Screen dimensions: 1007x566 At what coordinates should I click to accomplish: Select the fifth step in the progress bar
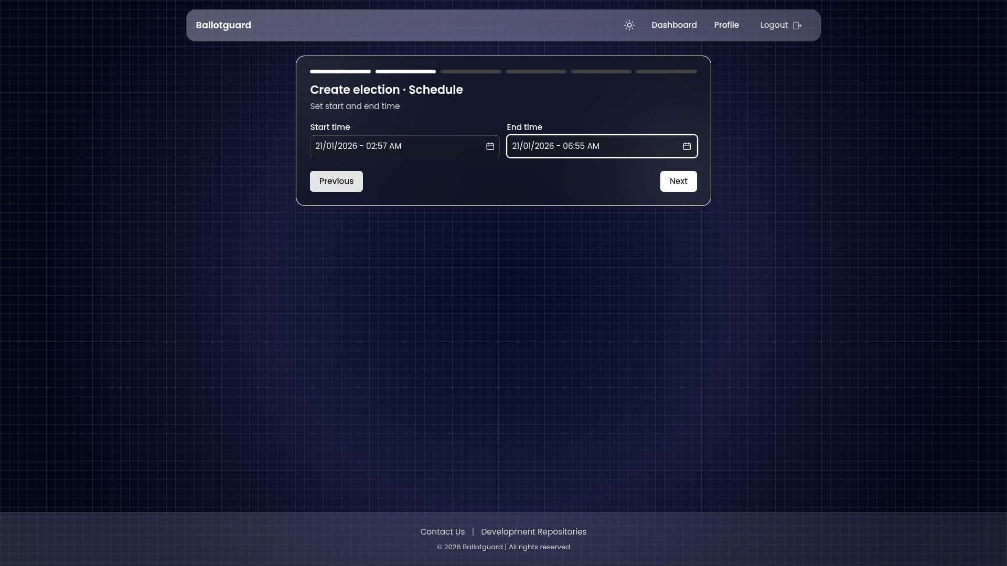601,71
